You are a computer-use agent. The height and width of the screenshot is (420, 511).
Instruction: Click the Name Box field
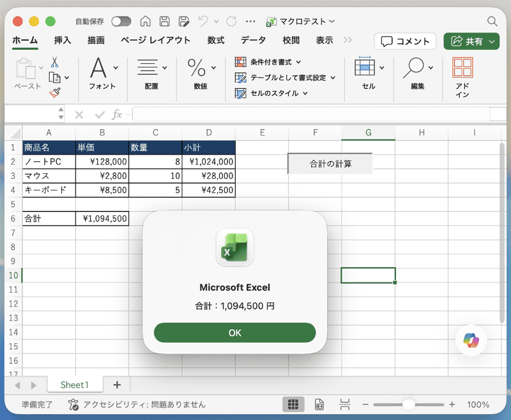(31, 114)
